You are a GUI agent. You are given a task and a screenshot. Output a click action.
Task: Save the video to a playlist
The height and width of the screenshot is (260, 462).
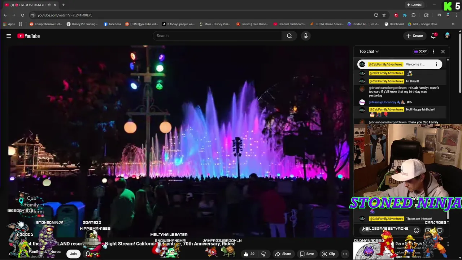point(306,254)
